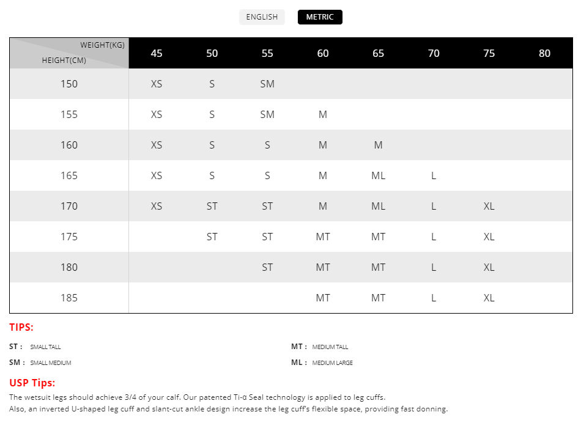Image resolution: width=581 pixels, height=431 pixels.
Task: Click the 150 height row label
Action: coord(69,84)
